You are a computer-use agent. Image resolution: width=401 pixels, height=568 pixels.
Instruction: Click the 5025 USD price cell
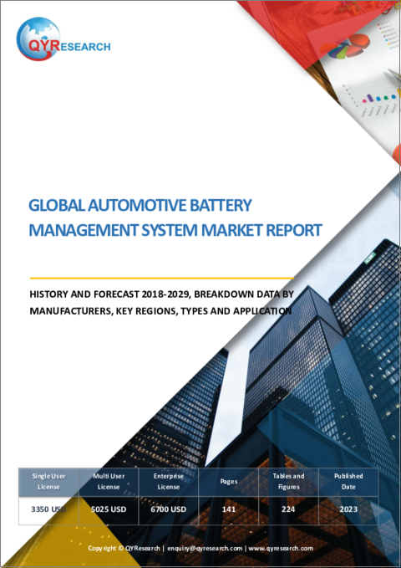[x=109, y=509]
